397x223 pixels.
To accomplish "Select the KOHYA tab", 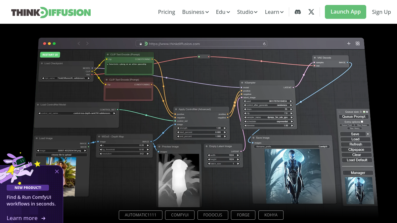I will 271,215.
